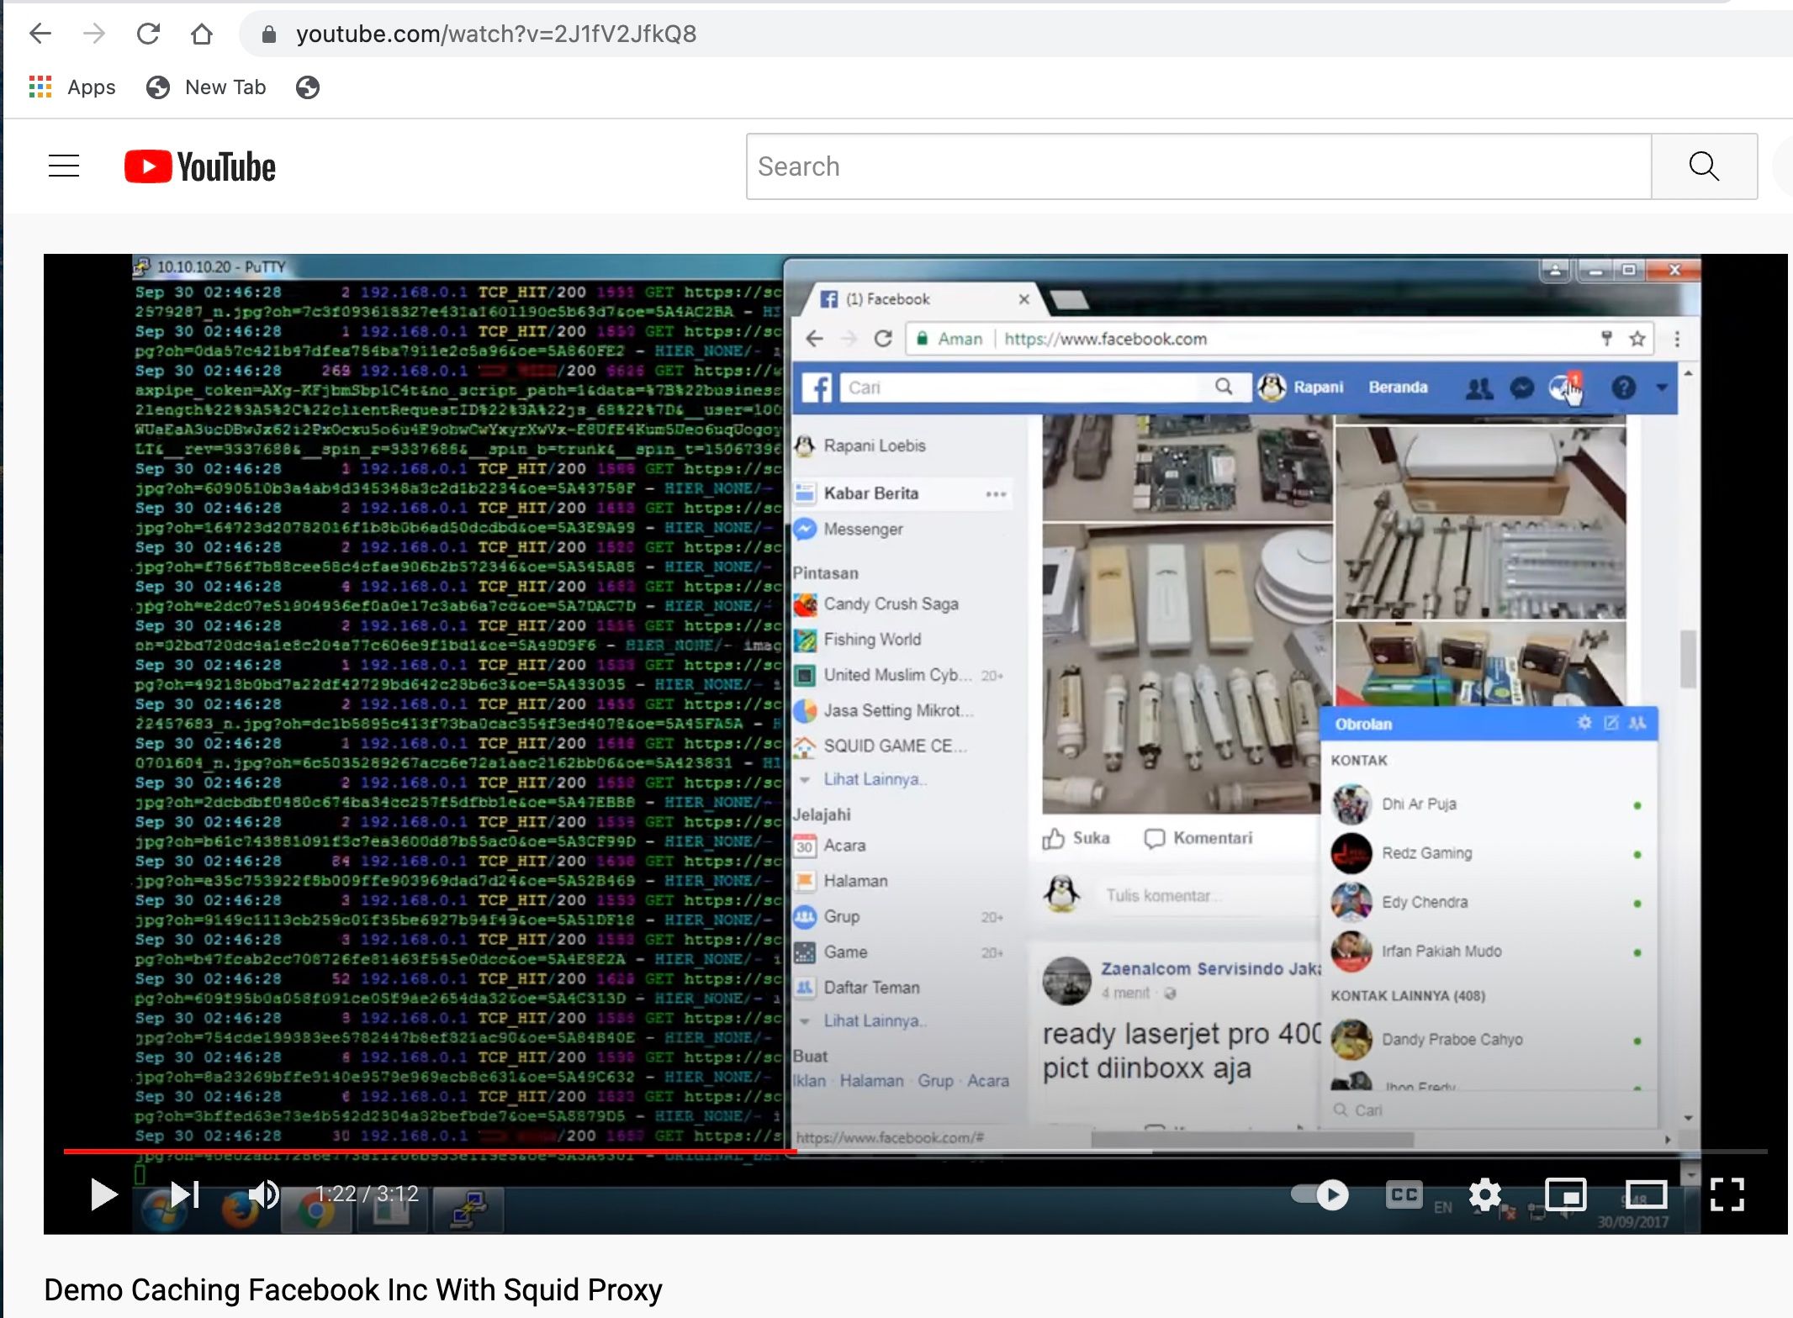The height and width of the screenshot is (1318, 1793).
Task: View site security info via the lock icon
Action: tap(269, 34)
